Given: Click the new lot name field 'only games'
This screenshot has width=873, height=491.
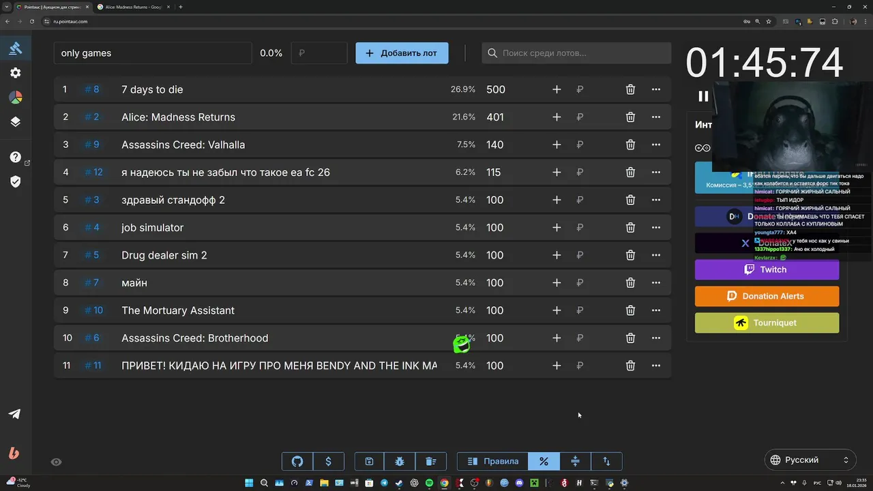Looking at the screenshot, I should [153, 53].
